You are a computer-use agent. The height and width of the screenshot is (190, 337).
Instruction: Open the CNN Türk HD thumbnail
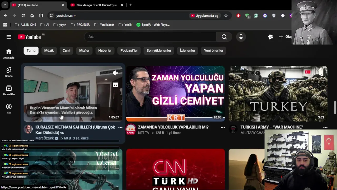tap(176, 169)
